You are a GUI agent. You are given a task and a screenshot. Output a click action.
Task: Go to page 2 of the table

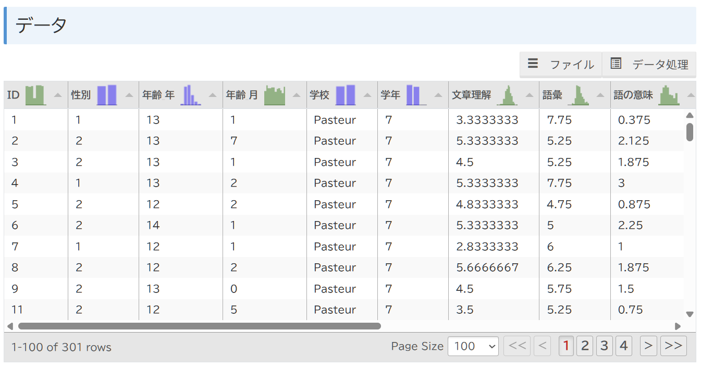[x=585, y=346]
